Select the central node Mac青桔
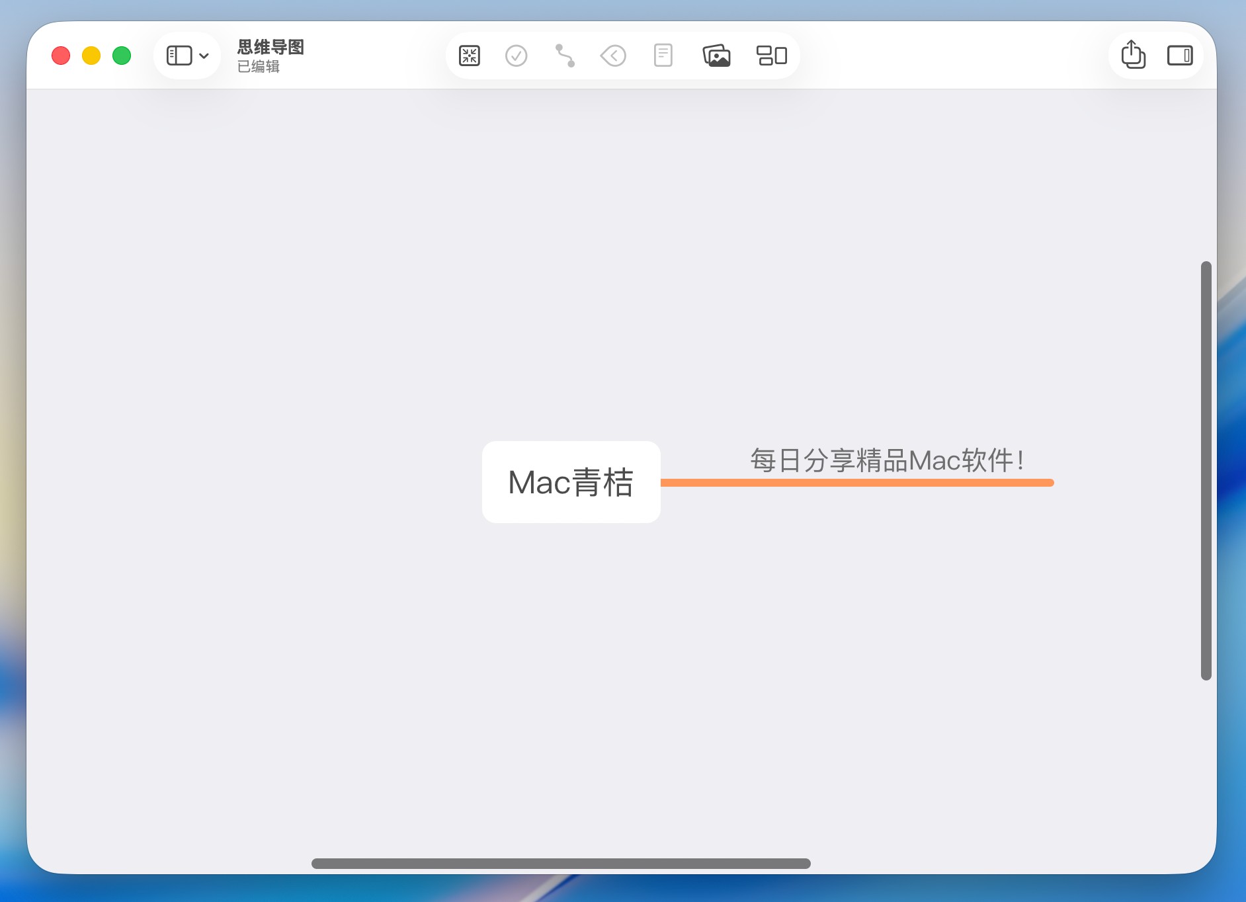The image size is (1246, 902). [571, 482]
